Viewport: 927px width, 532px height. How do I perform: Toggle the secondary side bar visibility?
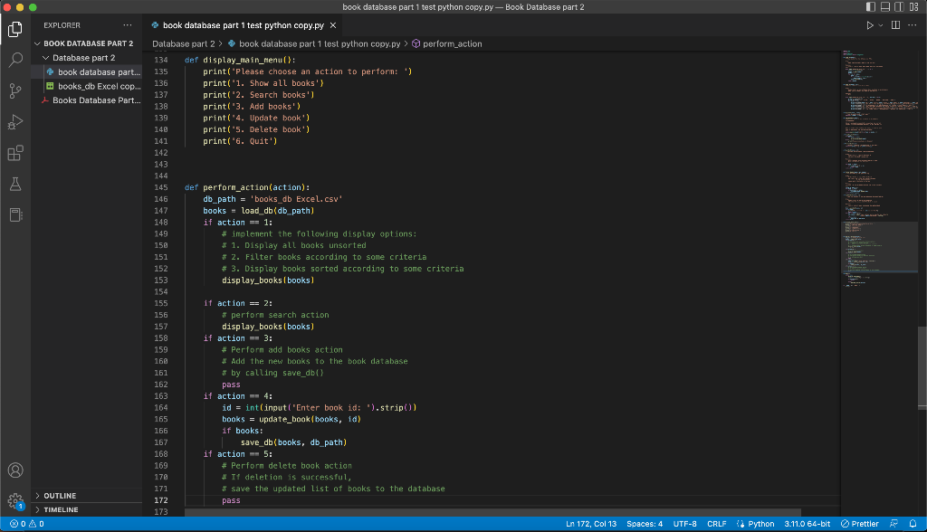tap(900, 7)
